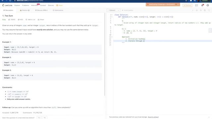The image size is (212, 119).
Task: Click the Submissions count at the bottom
Action: tap(32, 113)
